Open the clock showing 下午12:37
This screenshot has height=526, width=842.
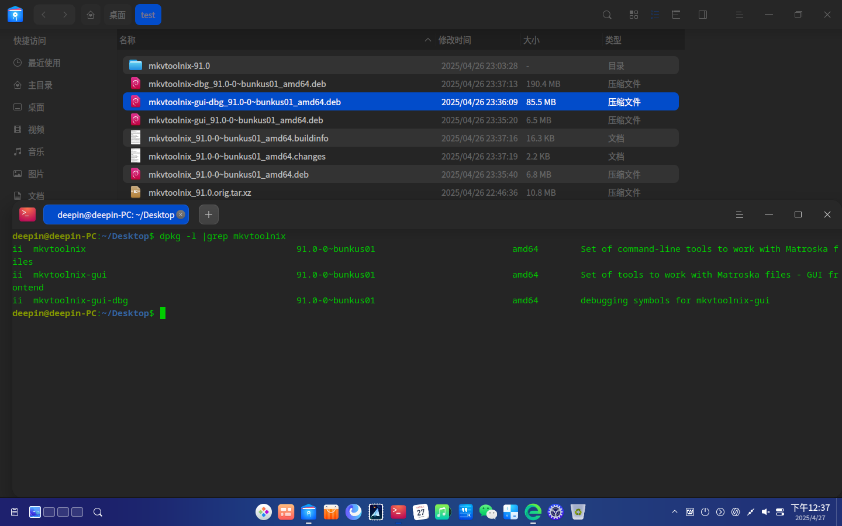pos(810,512)
